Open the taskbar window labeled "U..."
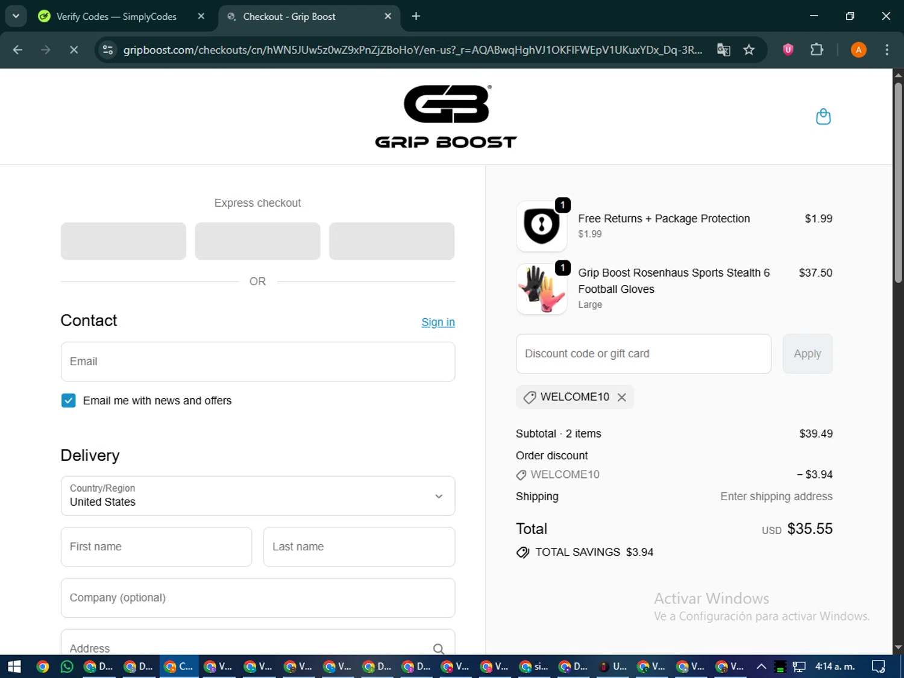This screenshot has height=678, width=904. pyautogui.click(x=612, y=667)
